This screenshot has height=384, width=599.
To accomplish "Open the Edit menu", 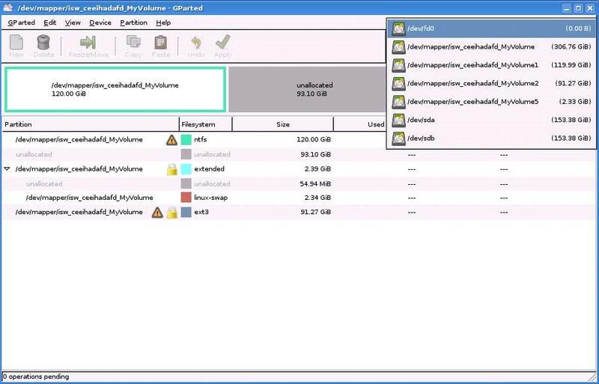I will pyautogui.click(x=49, y=22).
